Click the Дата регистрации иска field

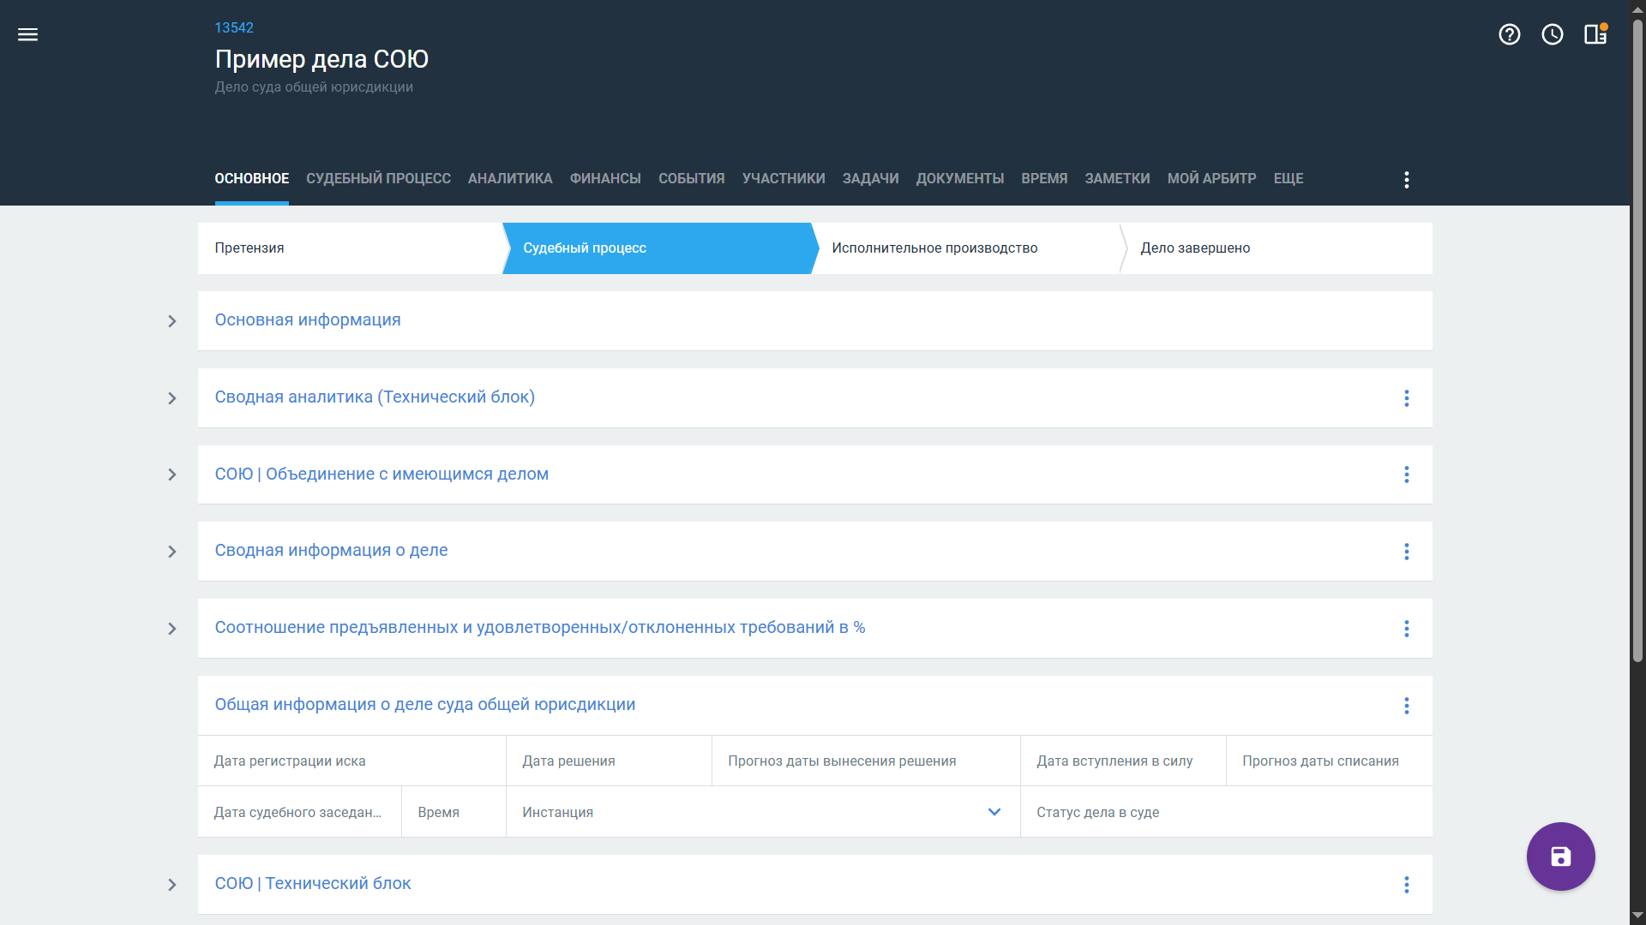[x=351, y=761]
